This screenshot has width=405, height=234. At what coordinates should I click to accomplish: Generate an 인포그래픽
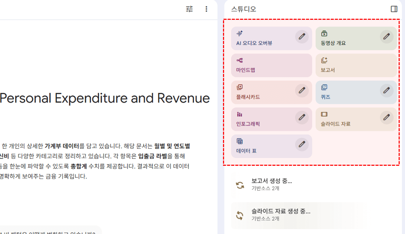(262, 119)
